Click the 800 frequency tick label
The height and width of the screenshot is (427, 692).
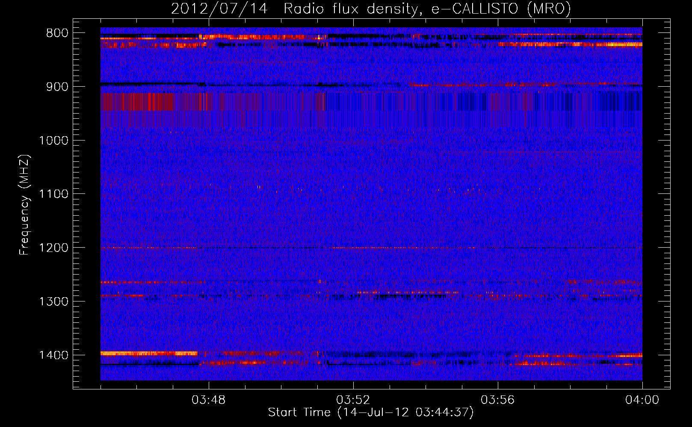(57, 33)
